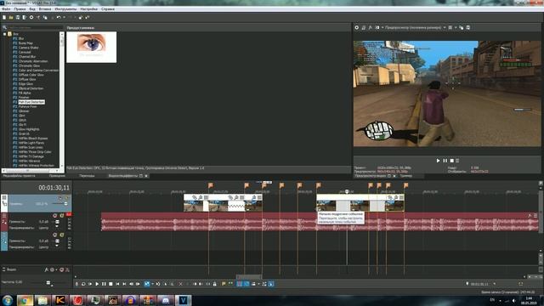This screenshot has height=306, width=544.
Task: Open pan/crop on the selected video clip
Action: click(390, 197)
